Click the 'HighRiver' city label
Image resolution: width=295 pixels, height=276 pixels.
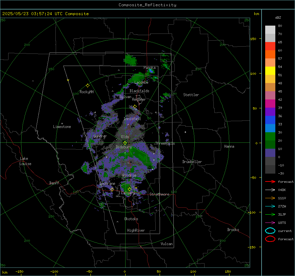(x=136, y=230)
